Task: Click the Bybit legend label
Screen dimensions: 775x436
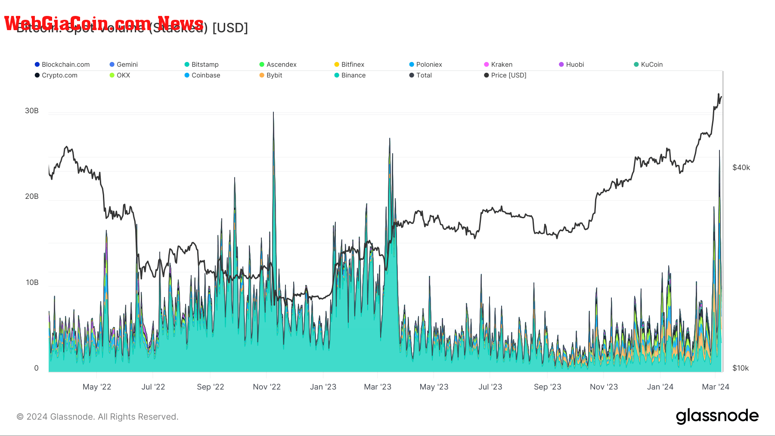Action: [x=274, y=75]
